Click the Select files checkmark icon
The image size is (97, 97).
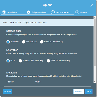pyautogui.click(x=4, y=12)
